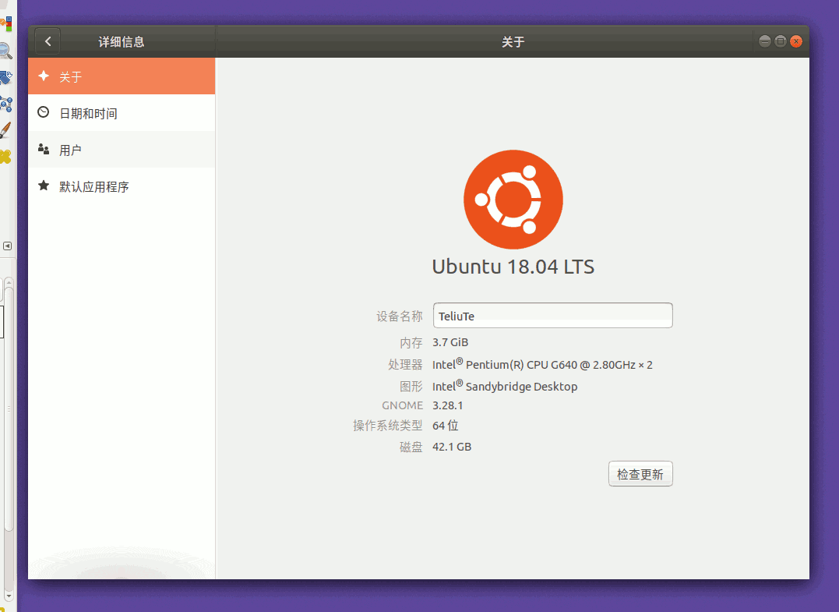
Task: Close the 关于 settings window
Action: coord(795,41)
